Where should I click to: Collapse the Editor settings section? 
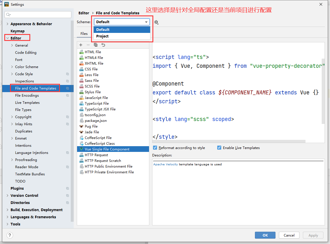(7, 38)
